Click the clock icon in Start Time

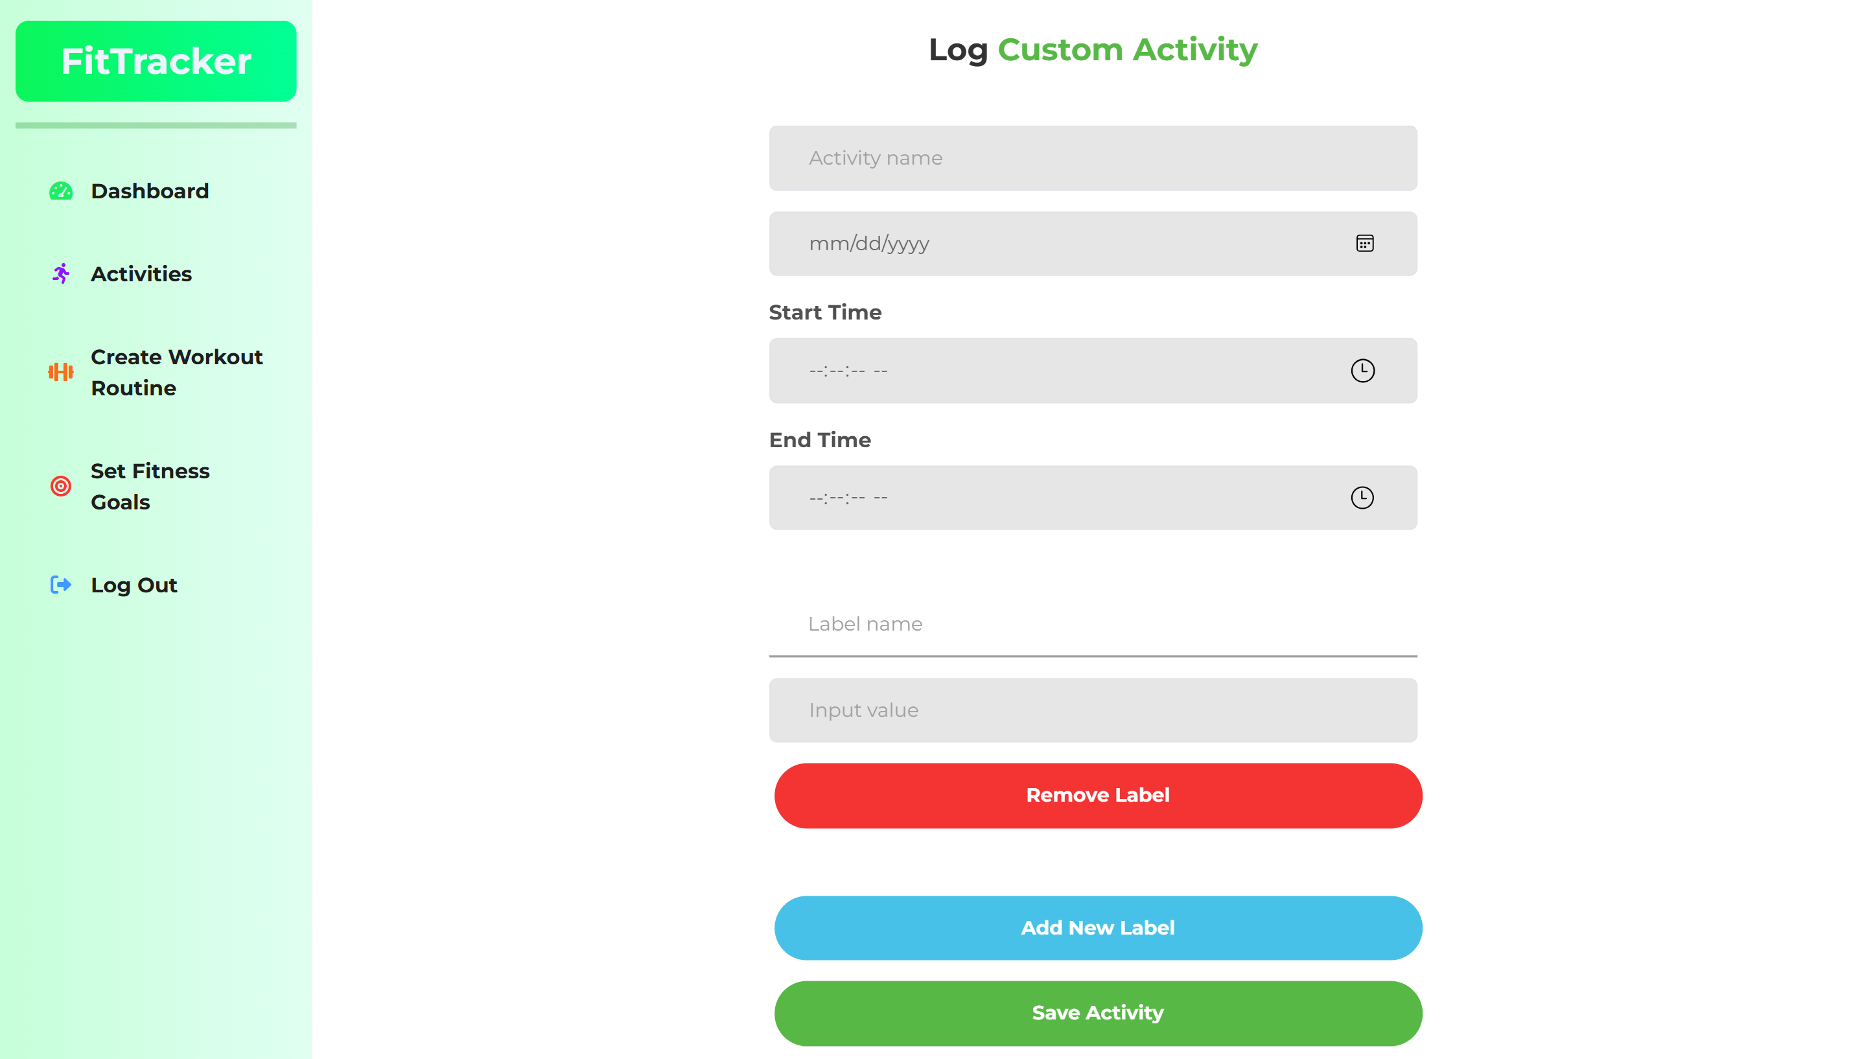[1362, 371]
